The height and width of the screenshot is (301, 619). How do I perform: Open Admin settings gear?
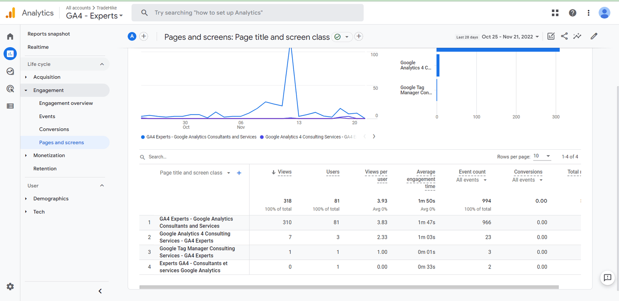10,287
